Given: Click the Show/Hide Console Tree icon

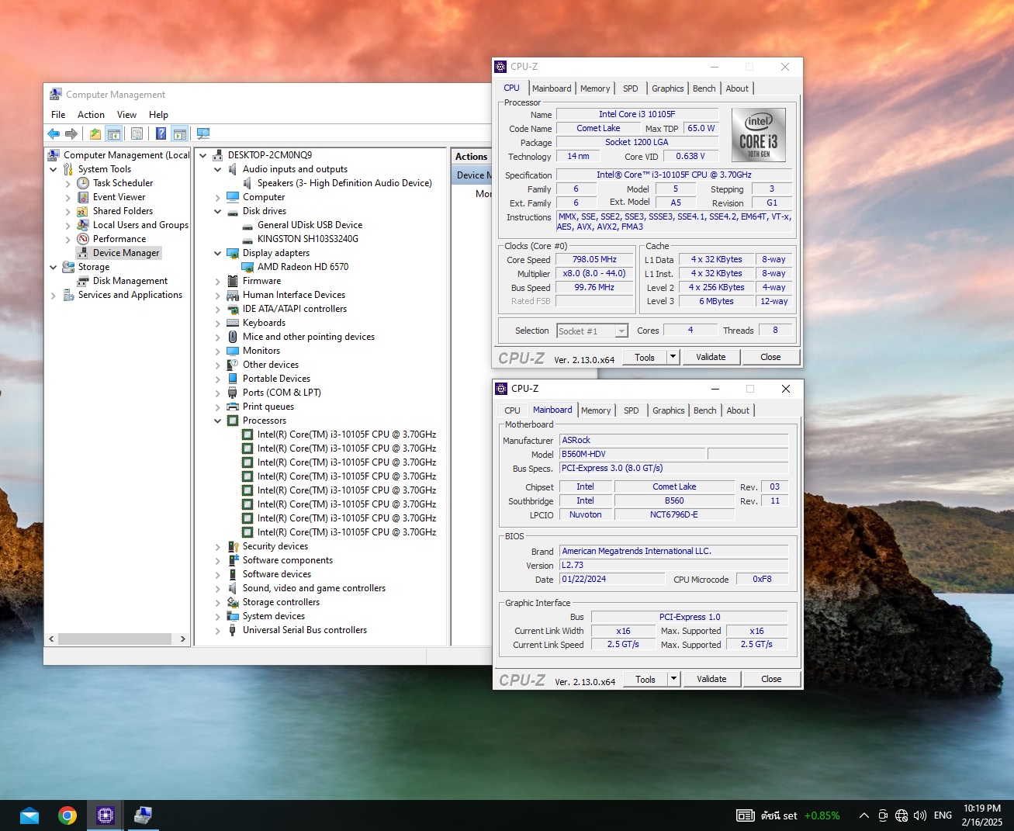Looking at the screenshot, I should (114, 133).
